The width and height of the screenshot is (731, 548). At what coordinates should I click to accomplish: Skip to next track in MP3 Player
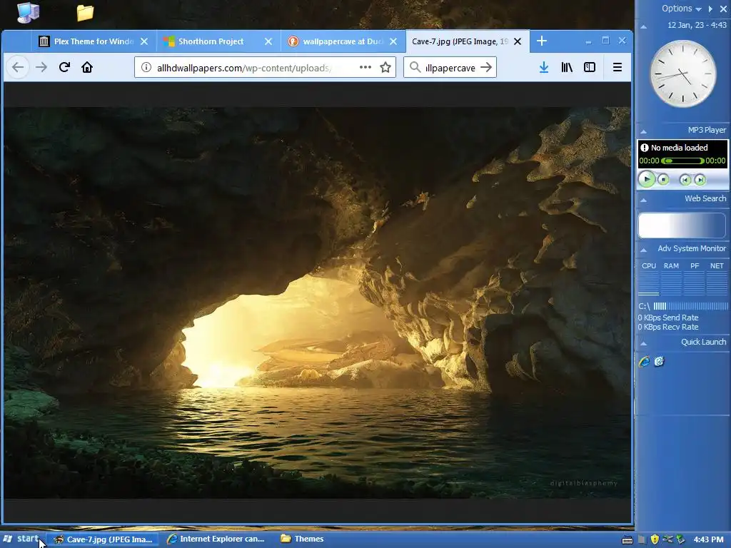tap(700, 180)
